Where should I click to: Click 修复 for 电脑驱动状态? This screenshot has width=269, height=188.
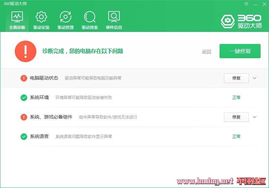(236, 78)
